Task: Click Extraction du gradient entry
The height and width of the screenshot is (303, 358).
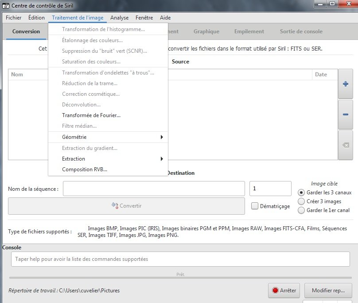Action: click(x=108, y=148)
